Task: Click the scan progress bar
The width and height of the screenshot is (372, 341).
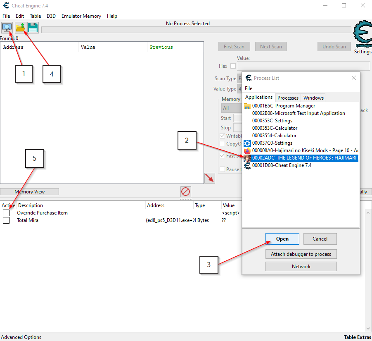Action: (x=196, y=30)
